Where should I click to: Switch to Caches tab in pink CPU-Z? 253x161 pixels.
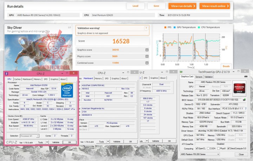[x=18, y=79]
